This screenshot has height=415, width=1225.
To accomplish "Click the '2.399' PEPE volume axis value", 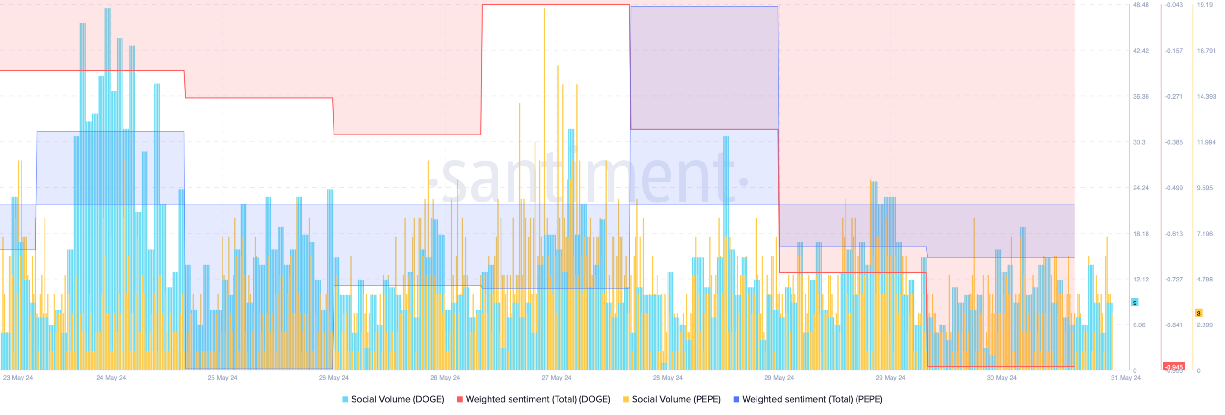I will point(1205,325).
